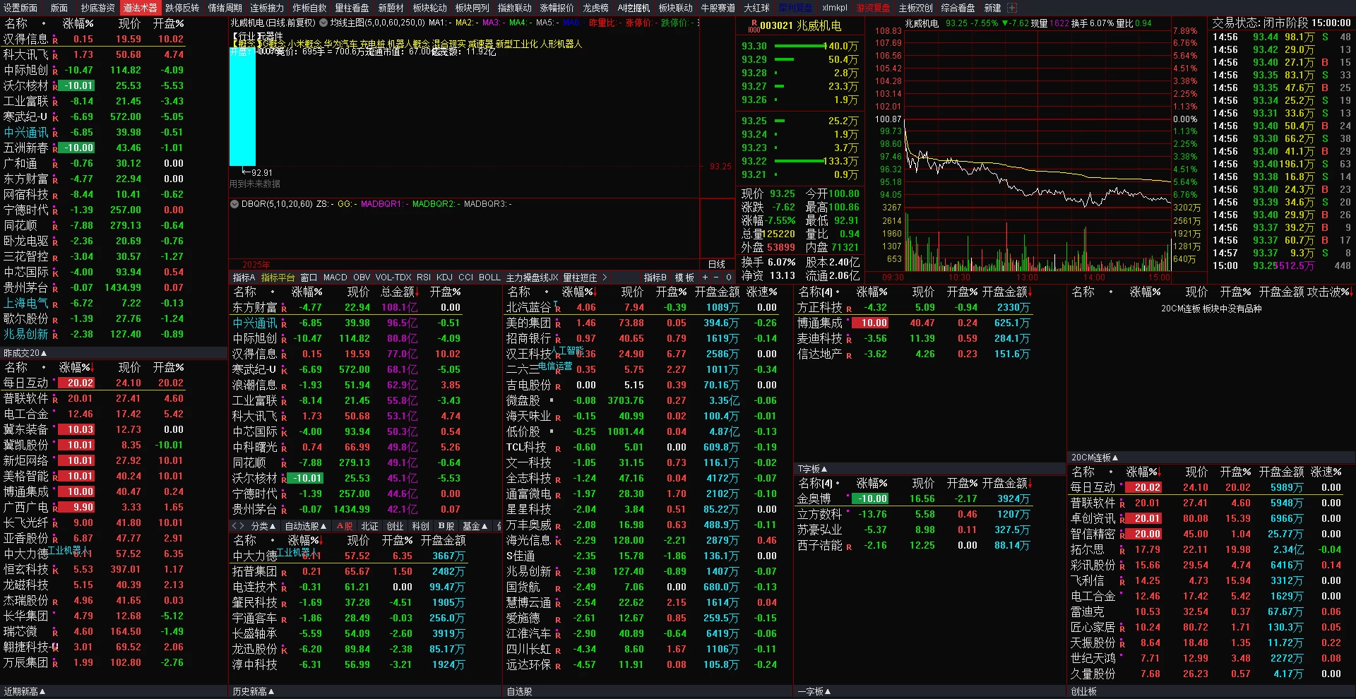Open the 分类 dropdown
Viewport: 1356px width, 699px height.
coord(263,526)
